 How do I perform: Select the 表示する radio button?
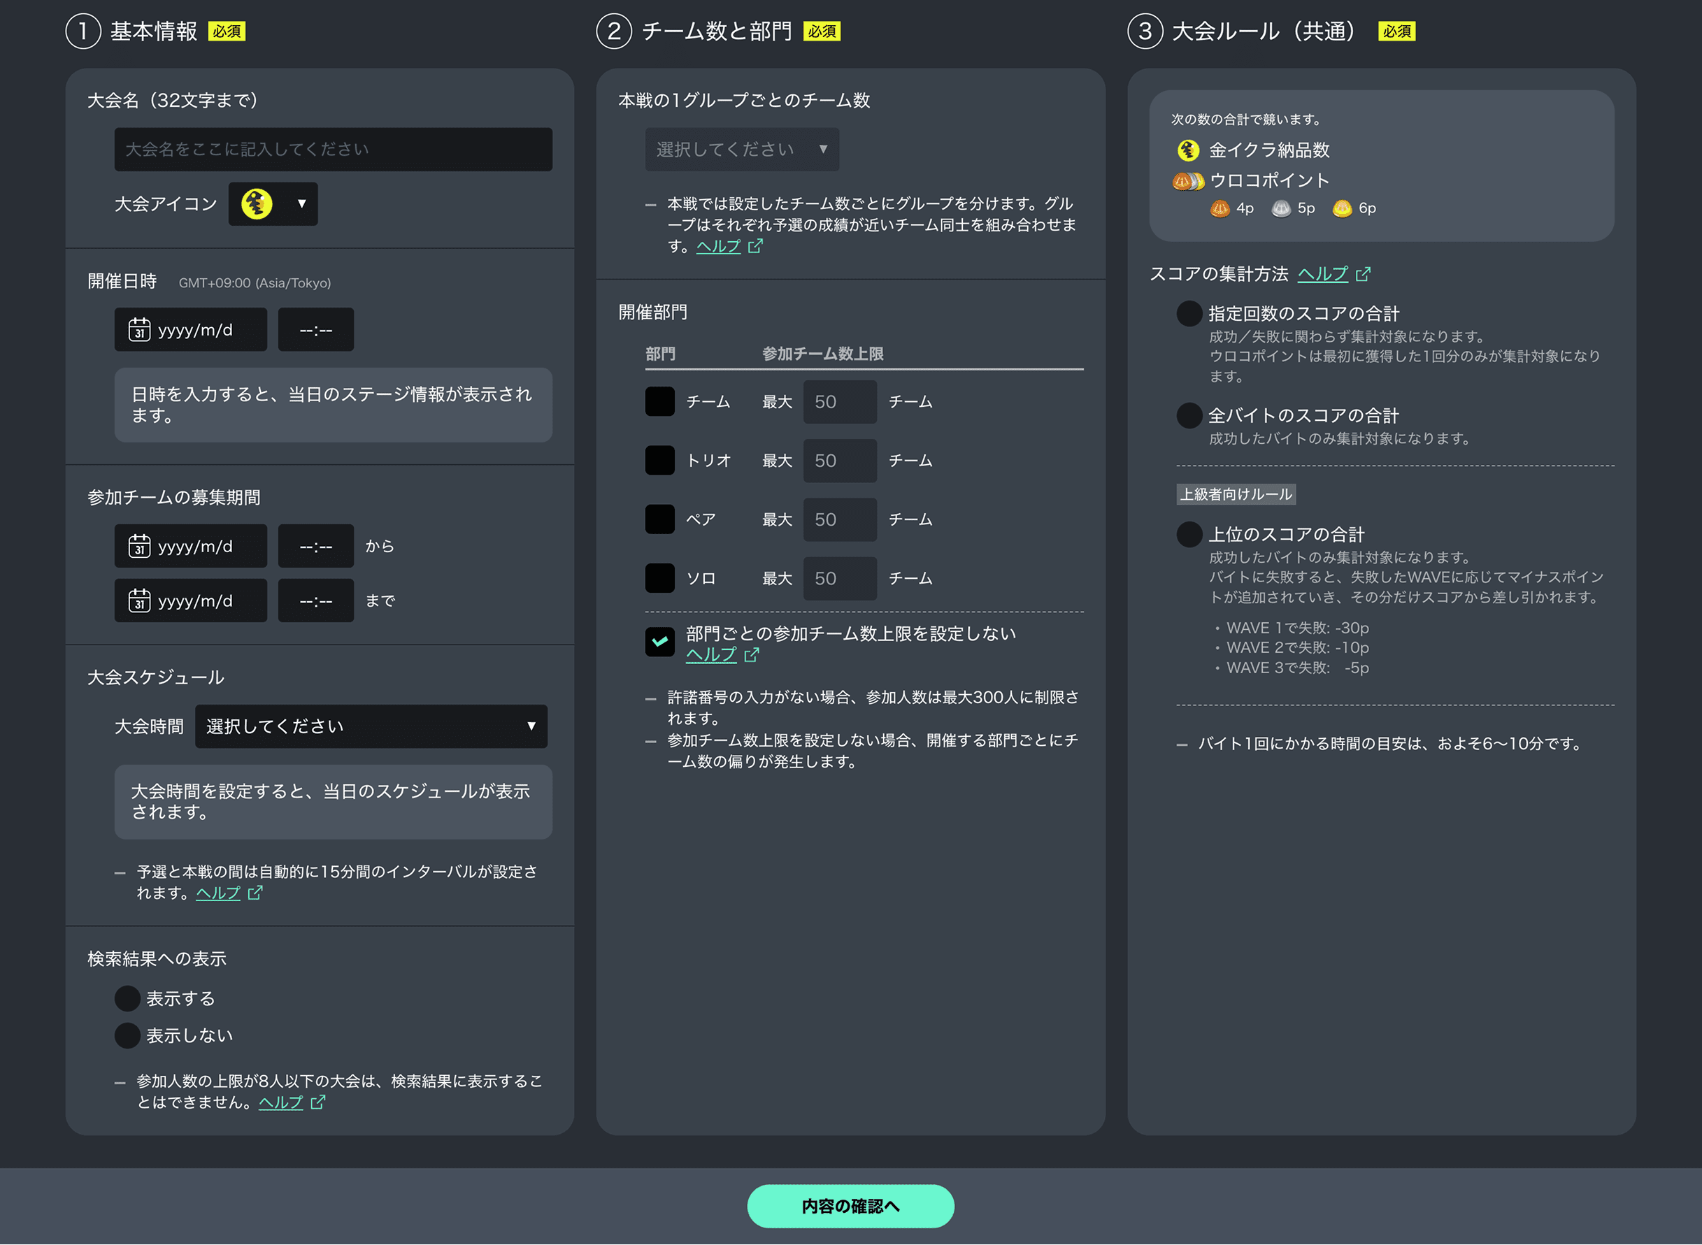(x=127, y=998)
